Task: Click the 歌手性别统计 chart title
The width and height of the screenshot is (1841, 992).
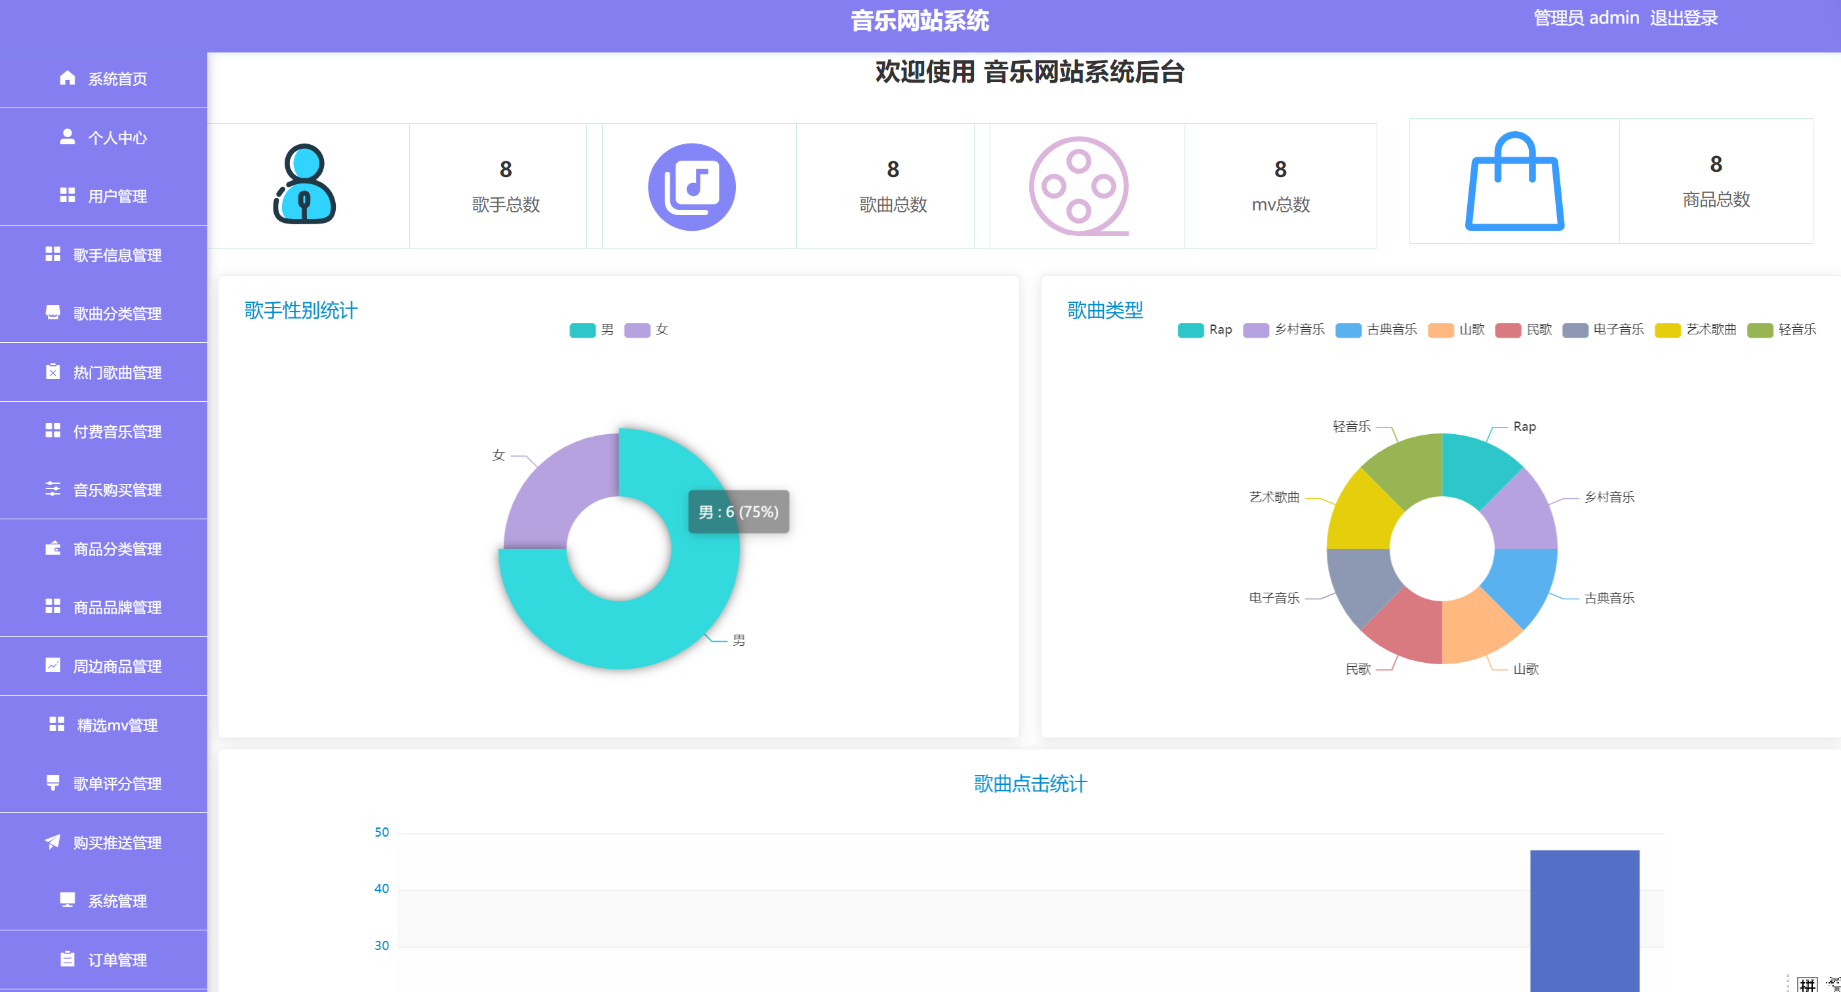Action: pyautogui.click(x=301, y=310)
